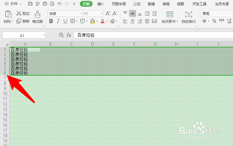233x146 pixels.
Task: Open the Paste (粘贴) dropdown arrow
Action: 12,21
